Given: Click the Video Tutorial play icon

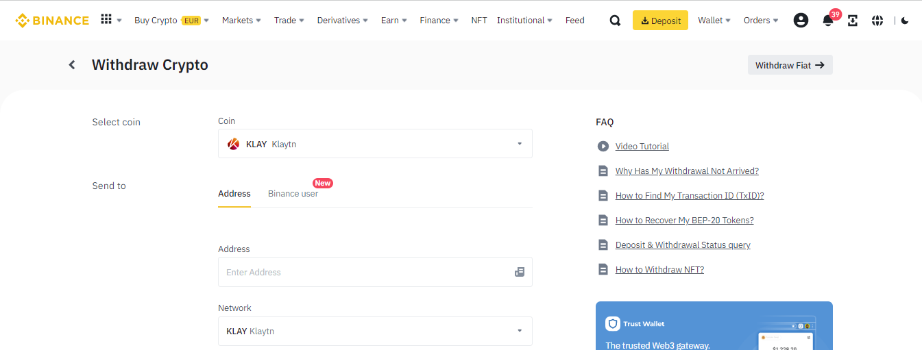Looking at the screenshot, I should click(x=603, y=146).
